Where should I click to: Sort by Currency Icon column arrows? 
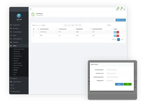tap(74, 29)
